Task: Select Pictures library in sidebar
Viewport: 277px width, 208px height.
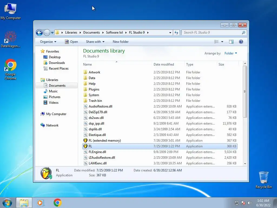Action: point(54,97)
